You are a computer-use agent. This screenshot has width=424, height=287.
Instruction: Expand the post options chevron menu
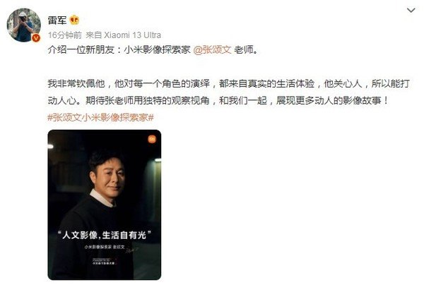click(411, 11)
